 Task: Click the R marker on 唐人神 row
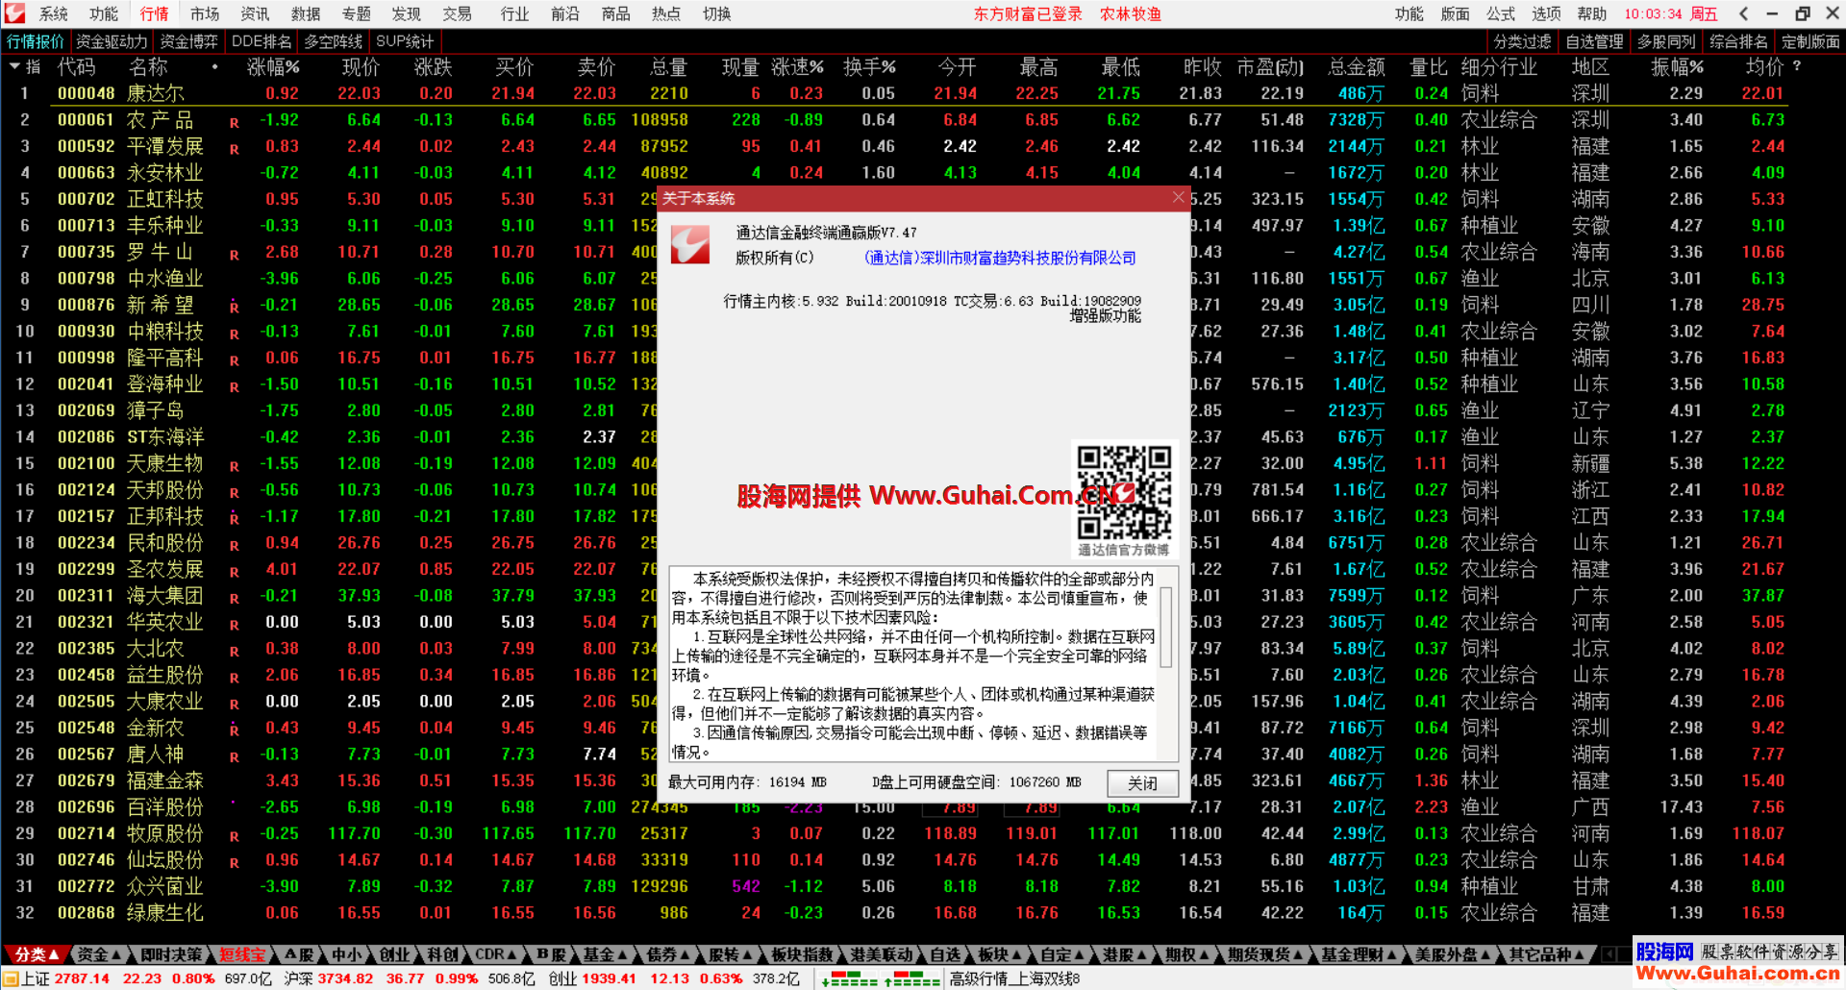click(234, 757)
